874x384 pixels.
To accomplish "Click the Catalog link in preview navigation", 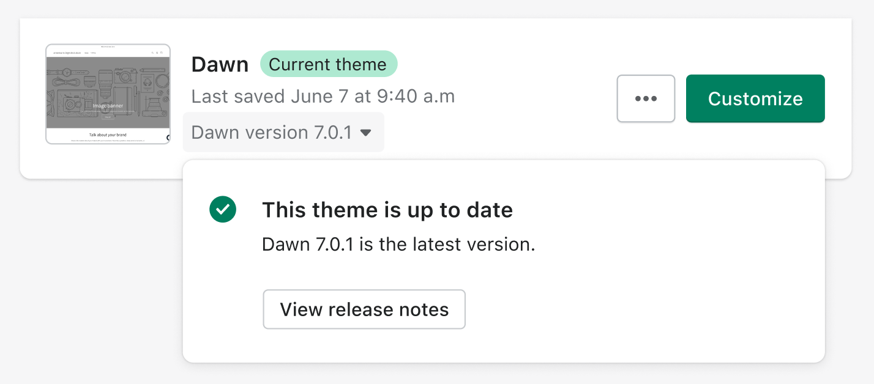I will coord(94,53).
